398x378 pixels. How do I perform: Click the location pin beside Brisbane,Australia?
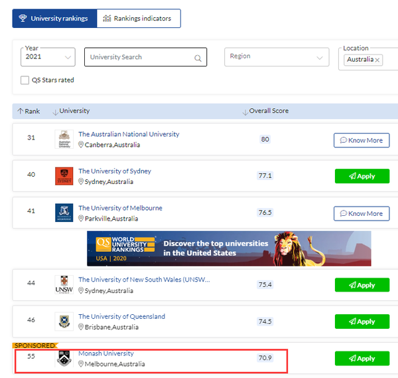click(81, 327)
